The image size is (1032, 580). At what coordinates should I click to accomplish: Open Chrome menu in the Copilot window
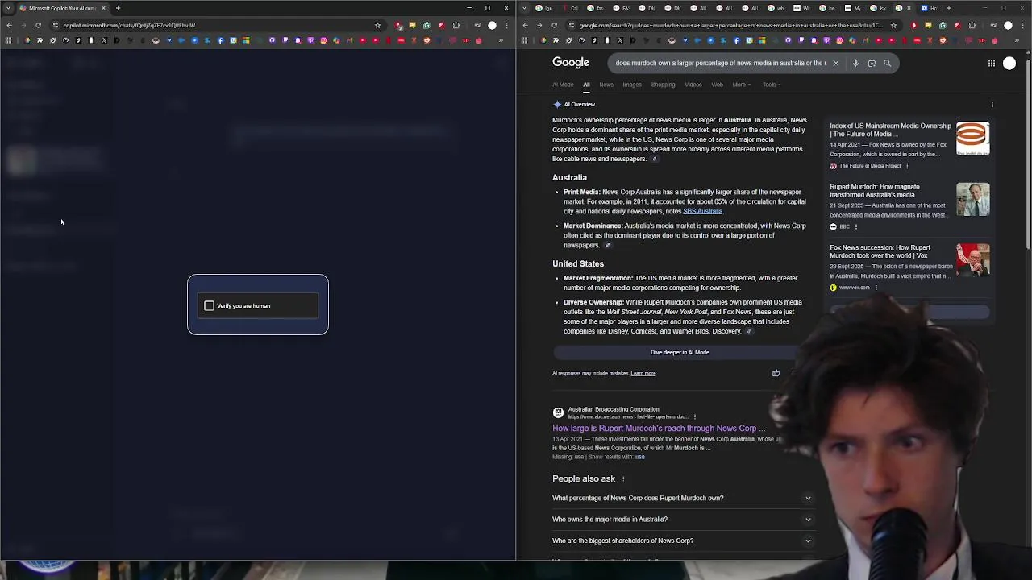(507, 25)
